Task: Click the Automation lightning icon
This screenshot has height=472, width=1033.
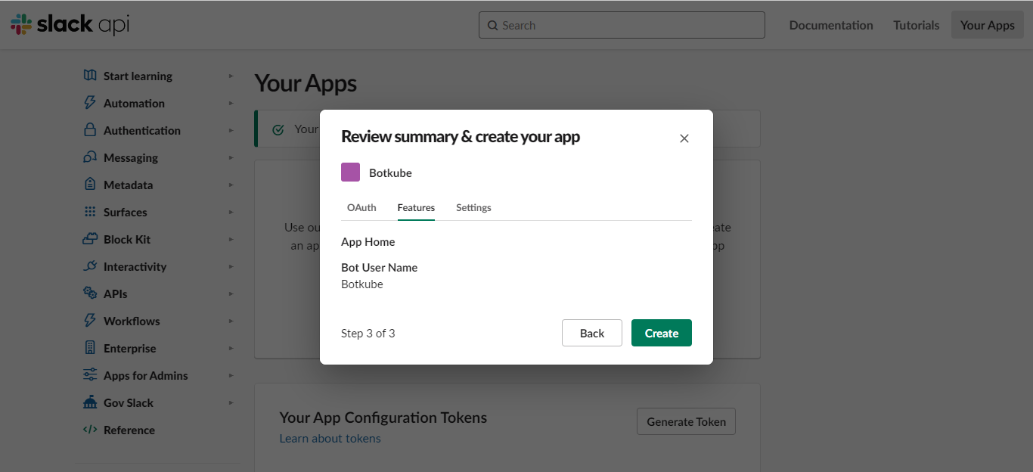Action: coord(90,103)
